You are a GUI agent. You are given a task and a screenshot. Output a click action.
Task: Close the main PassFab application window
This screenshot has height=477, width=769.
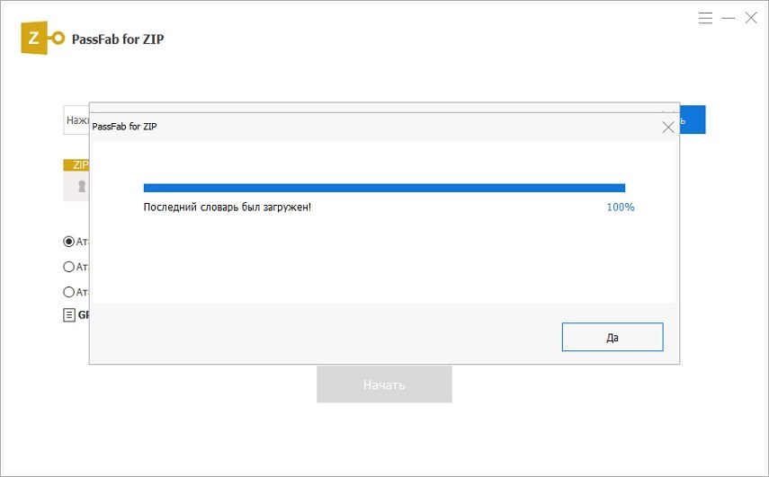(751, 18)
